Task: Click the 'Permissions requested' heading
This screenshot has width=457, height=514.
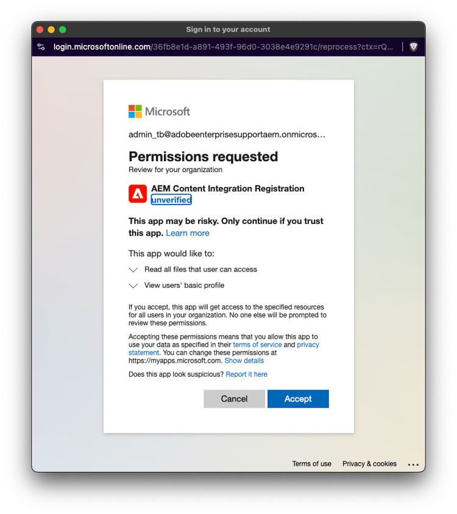Action: point(203,157)
